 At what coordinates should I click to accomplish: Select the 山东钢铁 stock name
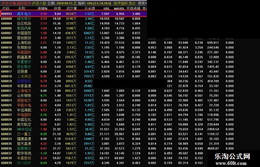(24, 95)
